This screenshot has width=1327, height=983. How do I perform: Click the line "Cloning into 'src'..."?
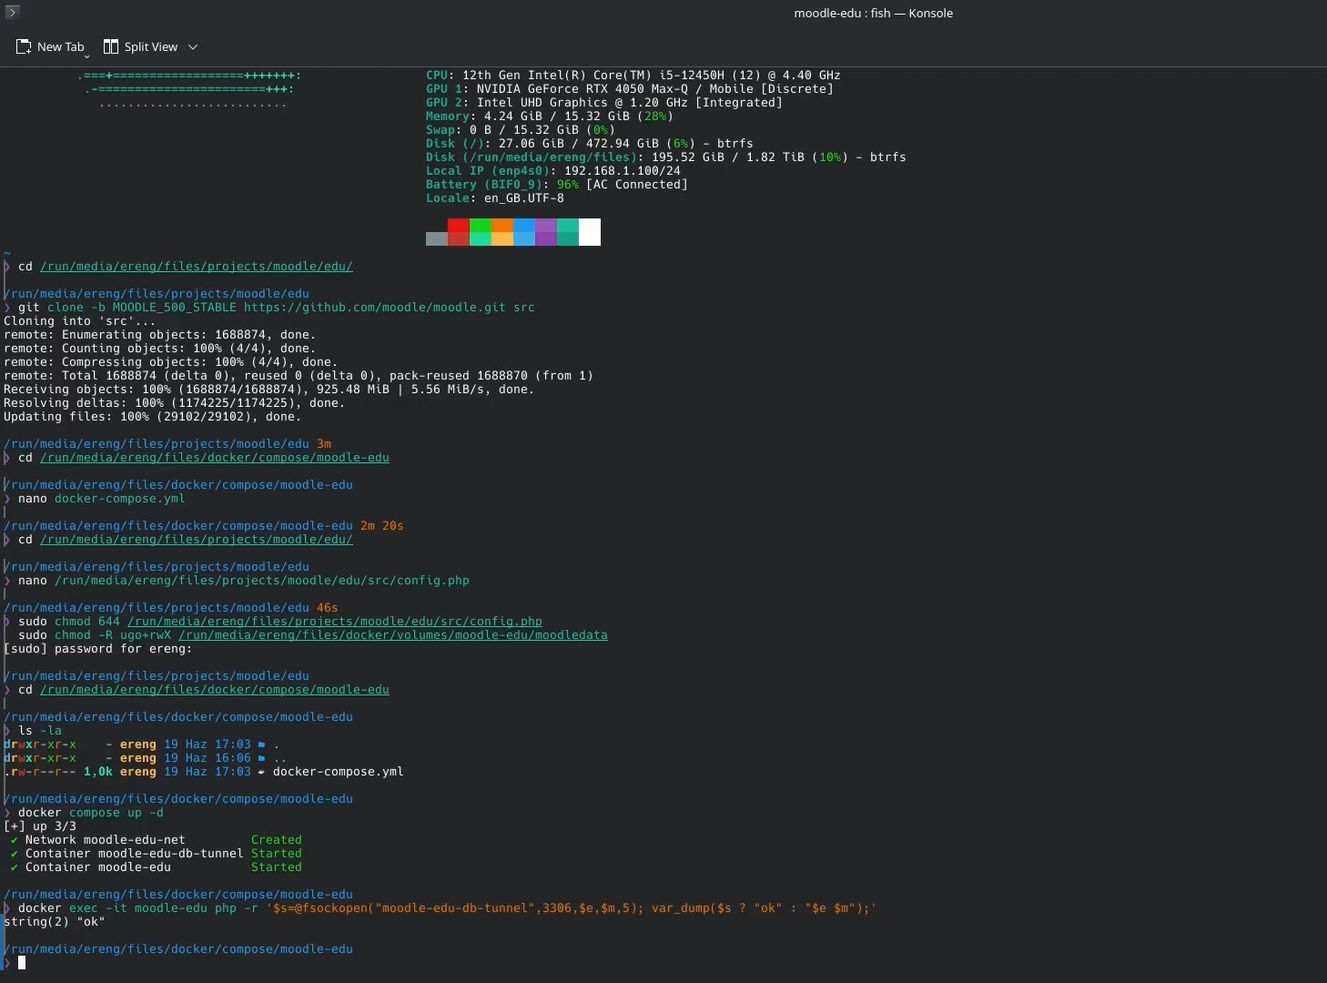pyautogui.click(x=80, y=321)
